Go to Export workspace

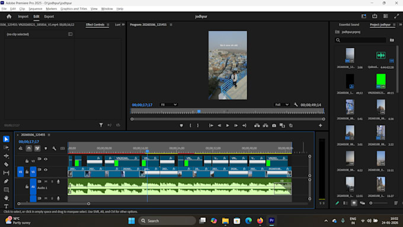pyautogui.click(x=49, y=17)
